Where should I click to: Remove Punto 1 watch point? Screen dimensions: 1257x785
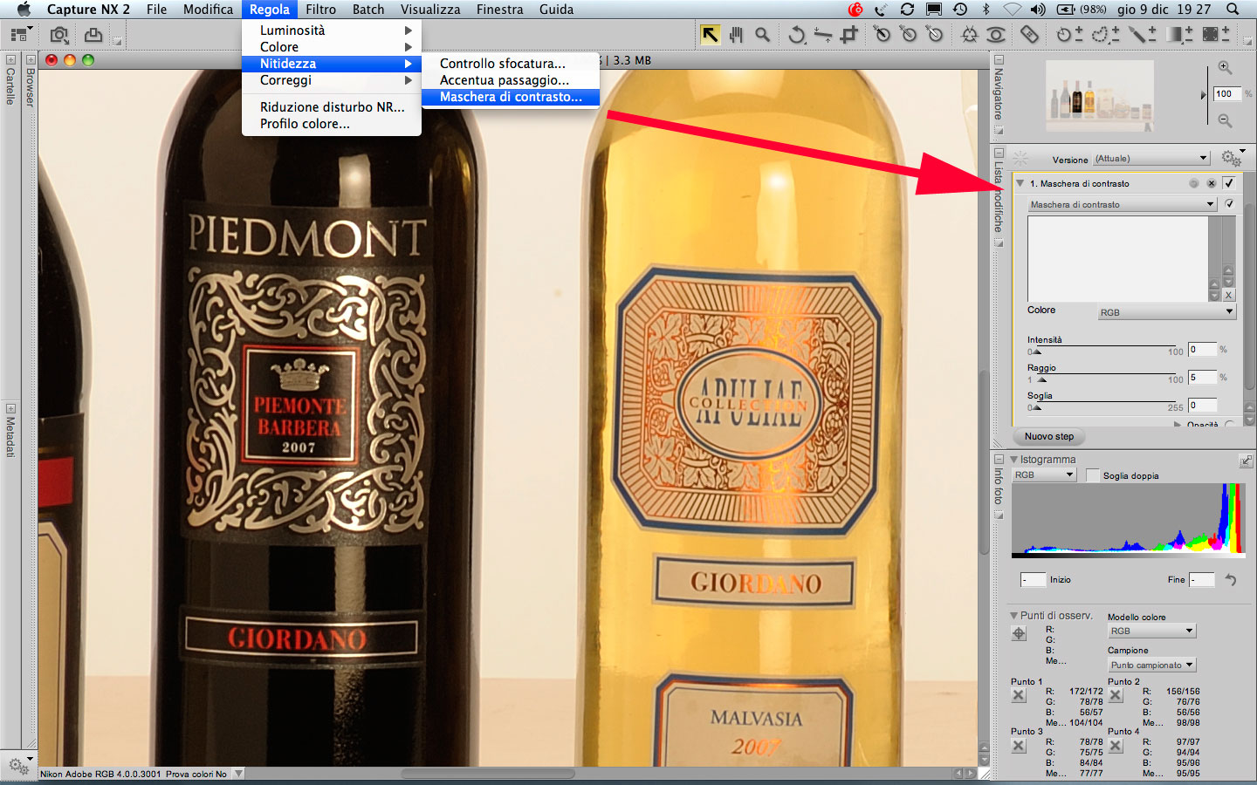tap(1019, 695)
